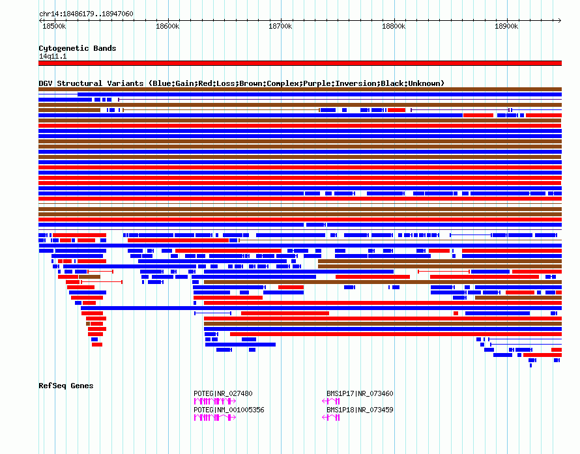Viewport: 580px width, 454px height.
Task: Open the POTEG|NM_001005356 gene label
Action: [229, 410]
